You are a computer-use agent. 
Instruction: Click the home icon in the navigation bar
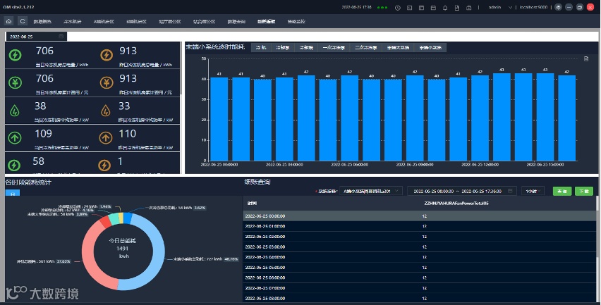[8, 21]
